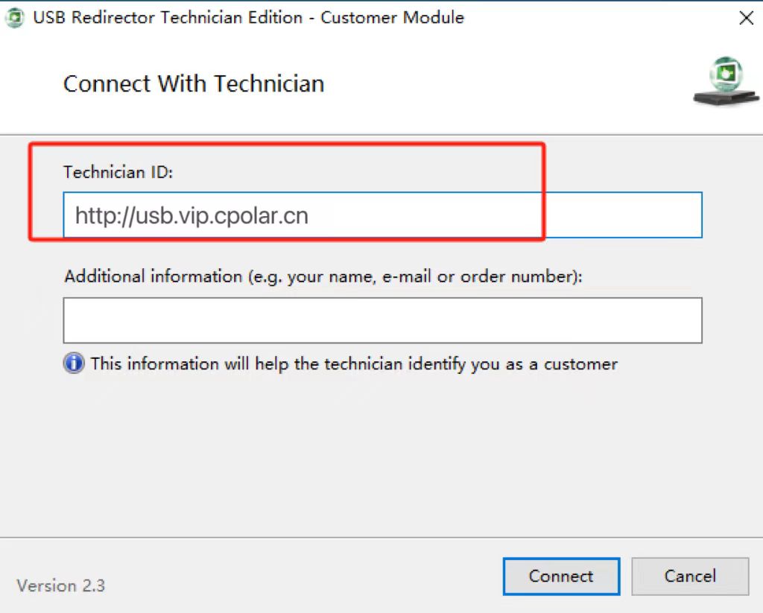Close the Customer Module window
763x613 pixels.
click(745, 19)
